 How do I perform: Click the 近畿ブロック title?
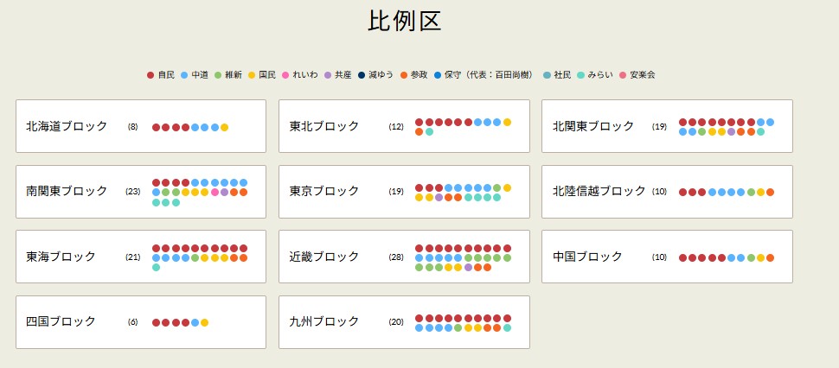(324, 257)
